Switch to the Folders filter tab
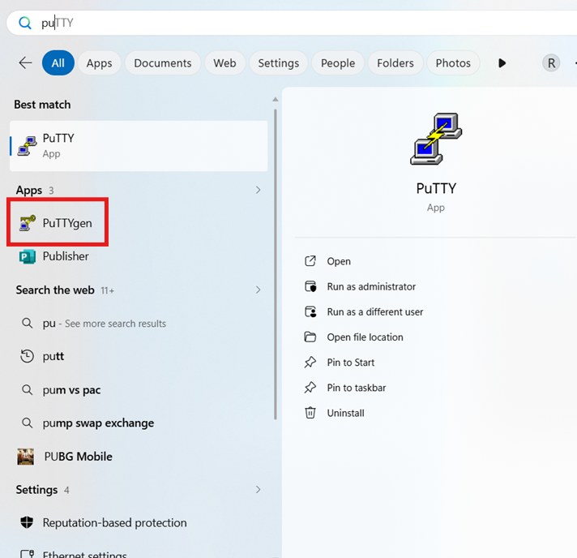577x558 pixels. 395,63
